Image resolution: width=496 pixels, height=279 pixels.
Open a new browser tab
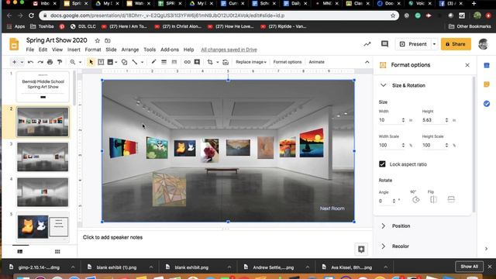coord(474,3)
